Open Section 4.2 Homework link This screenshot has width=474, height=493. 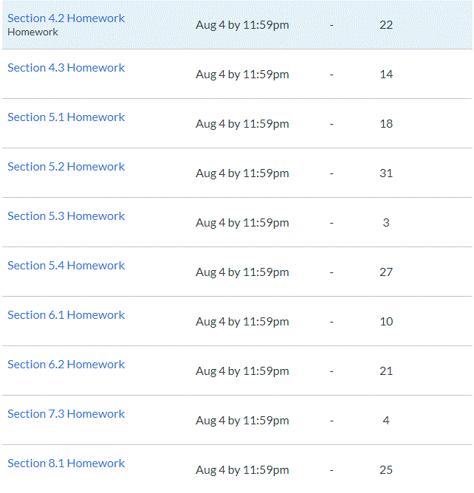[x=66, y=18]
